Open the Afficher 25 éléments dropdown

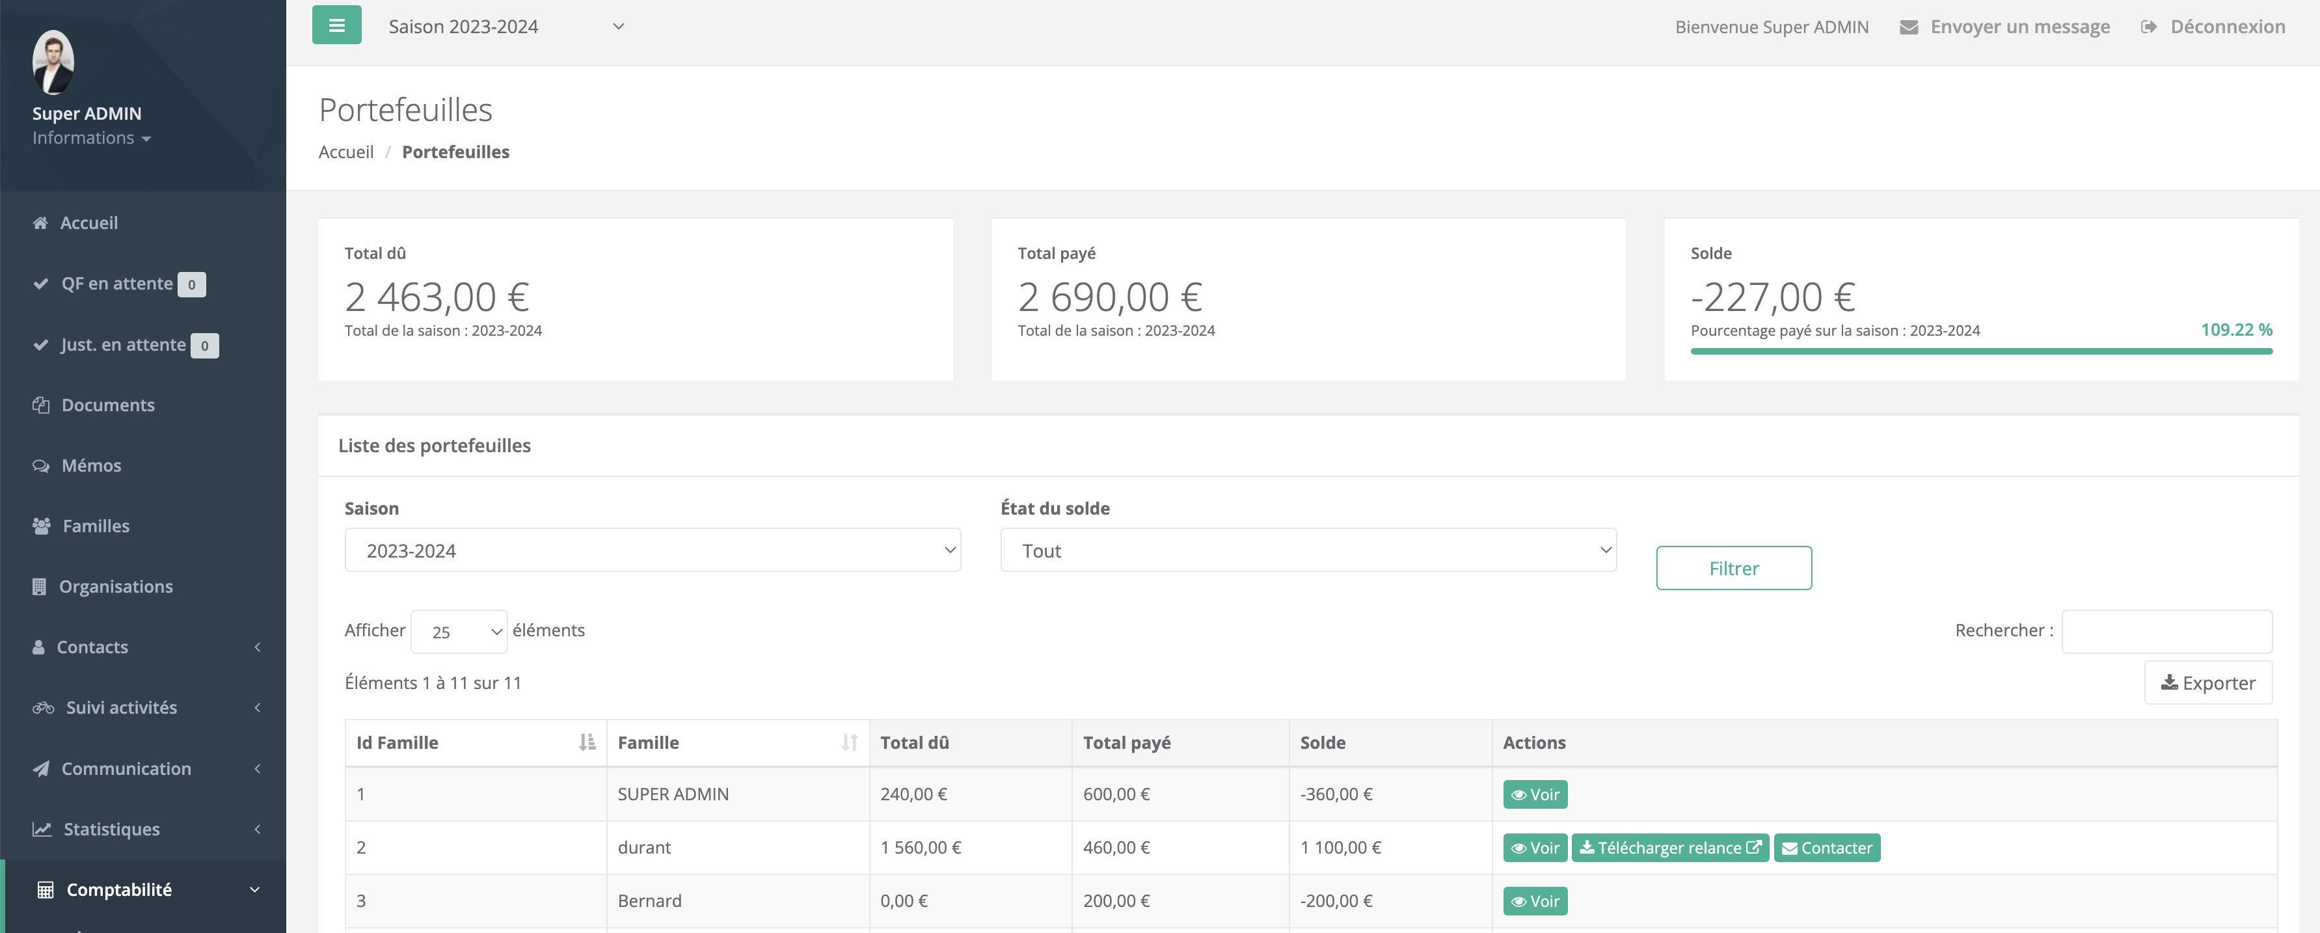tap(459, 632)
